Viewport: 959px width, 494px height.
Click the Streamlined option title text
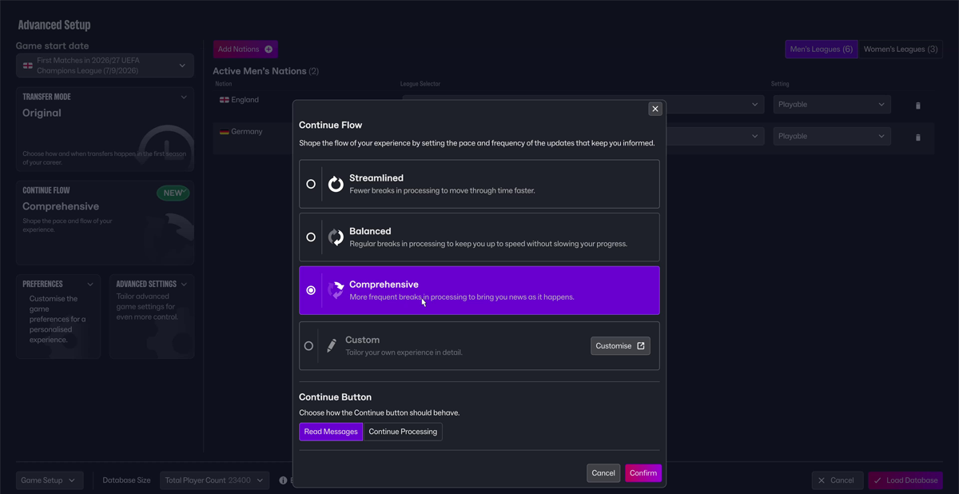tap(376, 178)
